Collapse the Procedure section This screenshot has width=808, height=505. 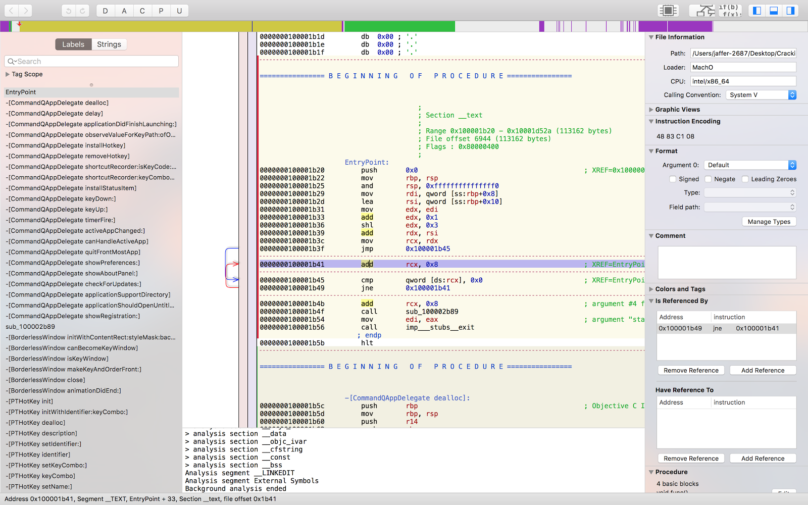pyautogui.click(x=651, y=472)
